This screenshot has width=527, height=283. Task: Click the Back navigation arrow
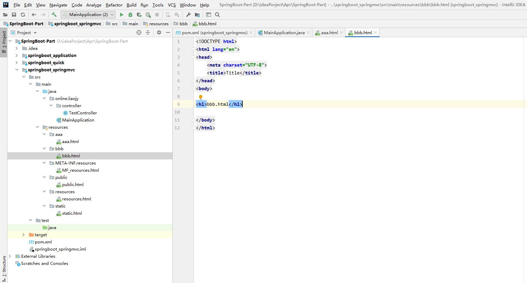click(34, 15)
